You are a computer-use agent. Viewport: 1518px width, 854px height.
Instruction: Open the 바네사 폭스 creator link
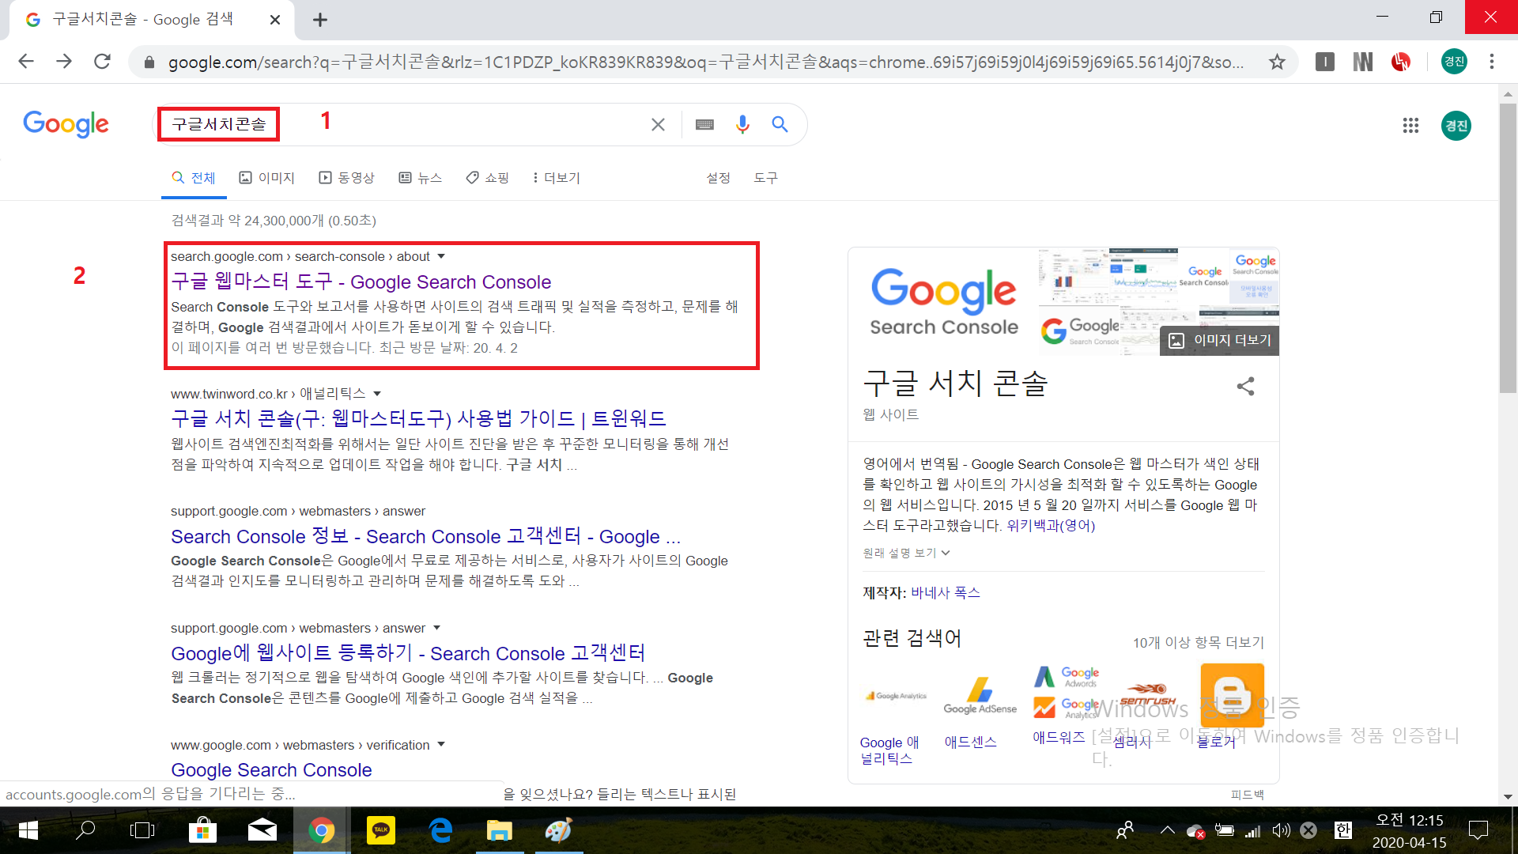pyautogui.click(x=945, y=592)
